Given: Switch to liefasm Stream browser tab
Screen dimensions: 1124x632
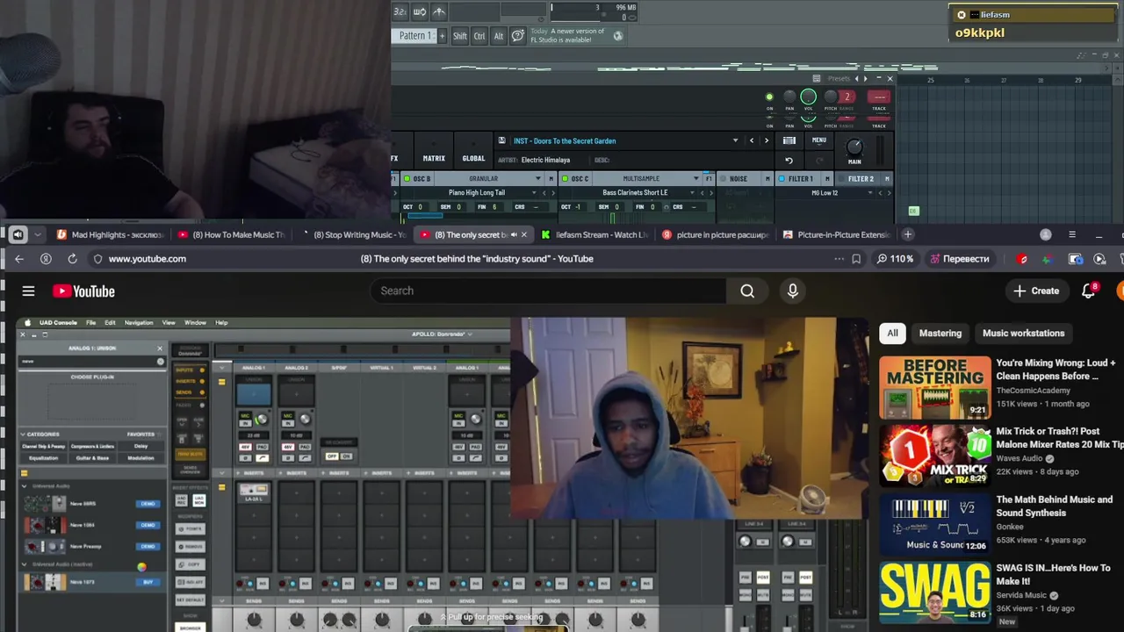Looking at the screenshot, I should point(594,234).
